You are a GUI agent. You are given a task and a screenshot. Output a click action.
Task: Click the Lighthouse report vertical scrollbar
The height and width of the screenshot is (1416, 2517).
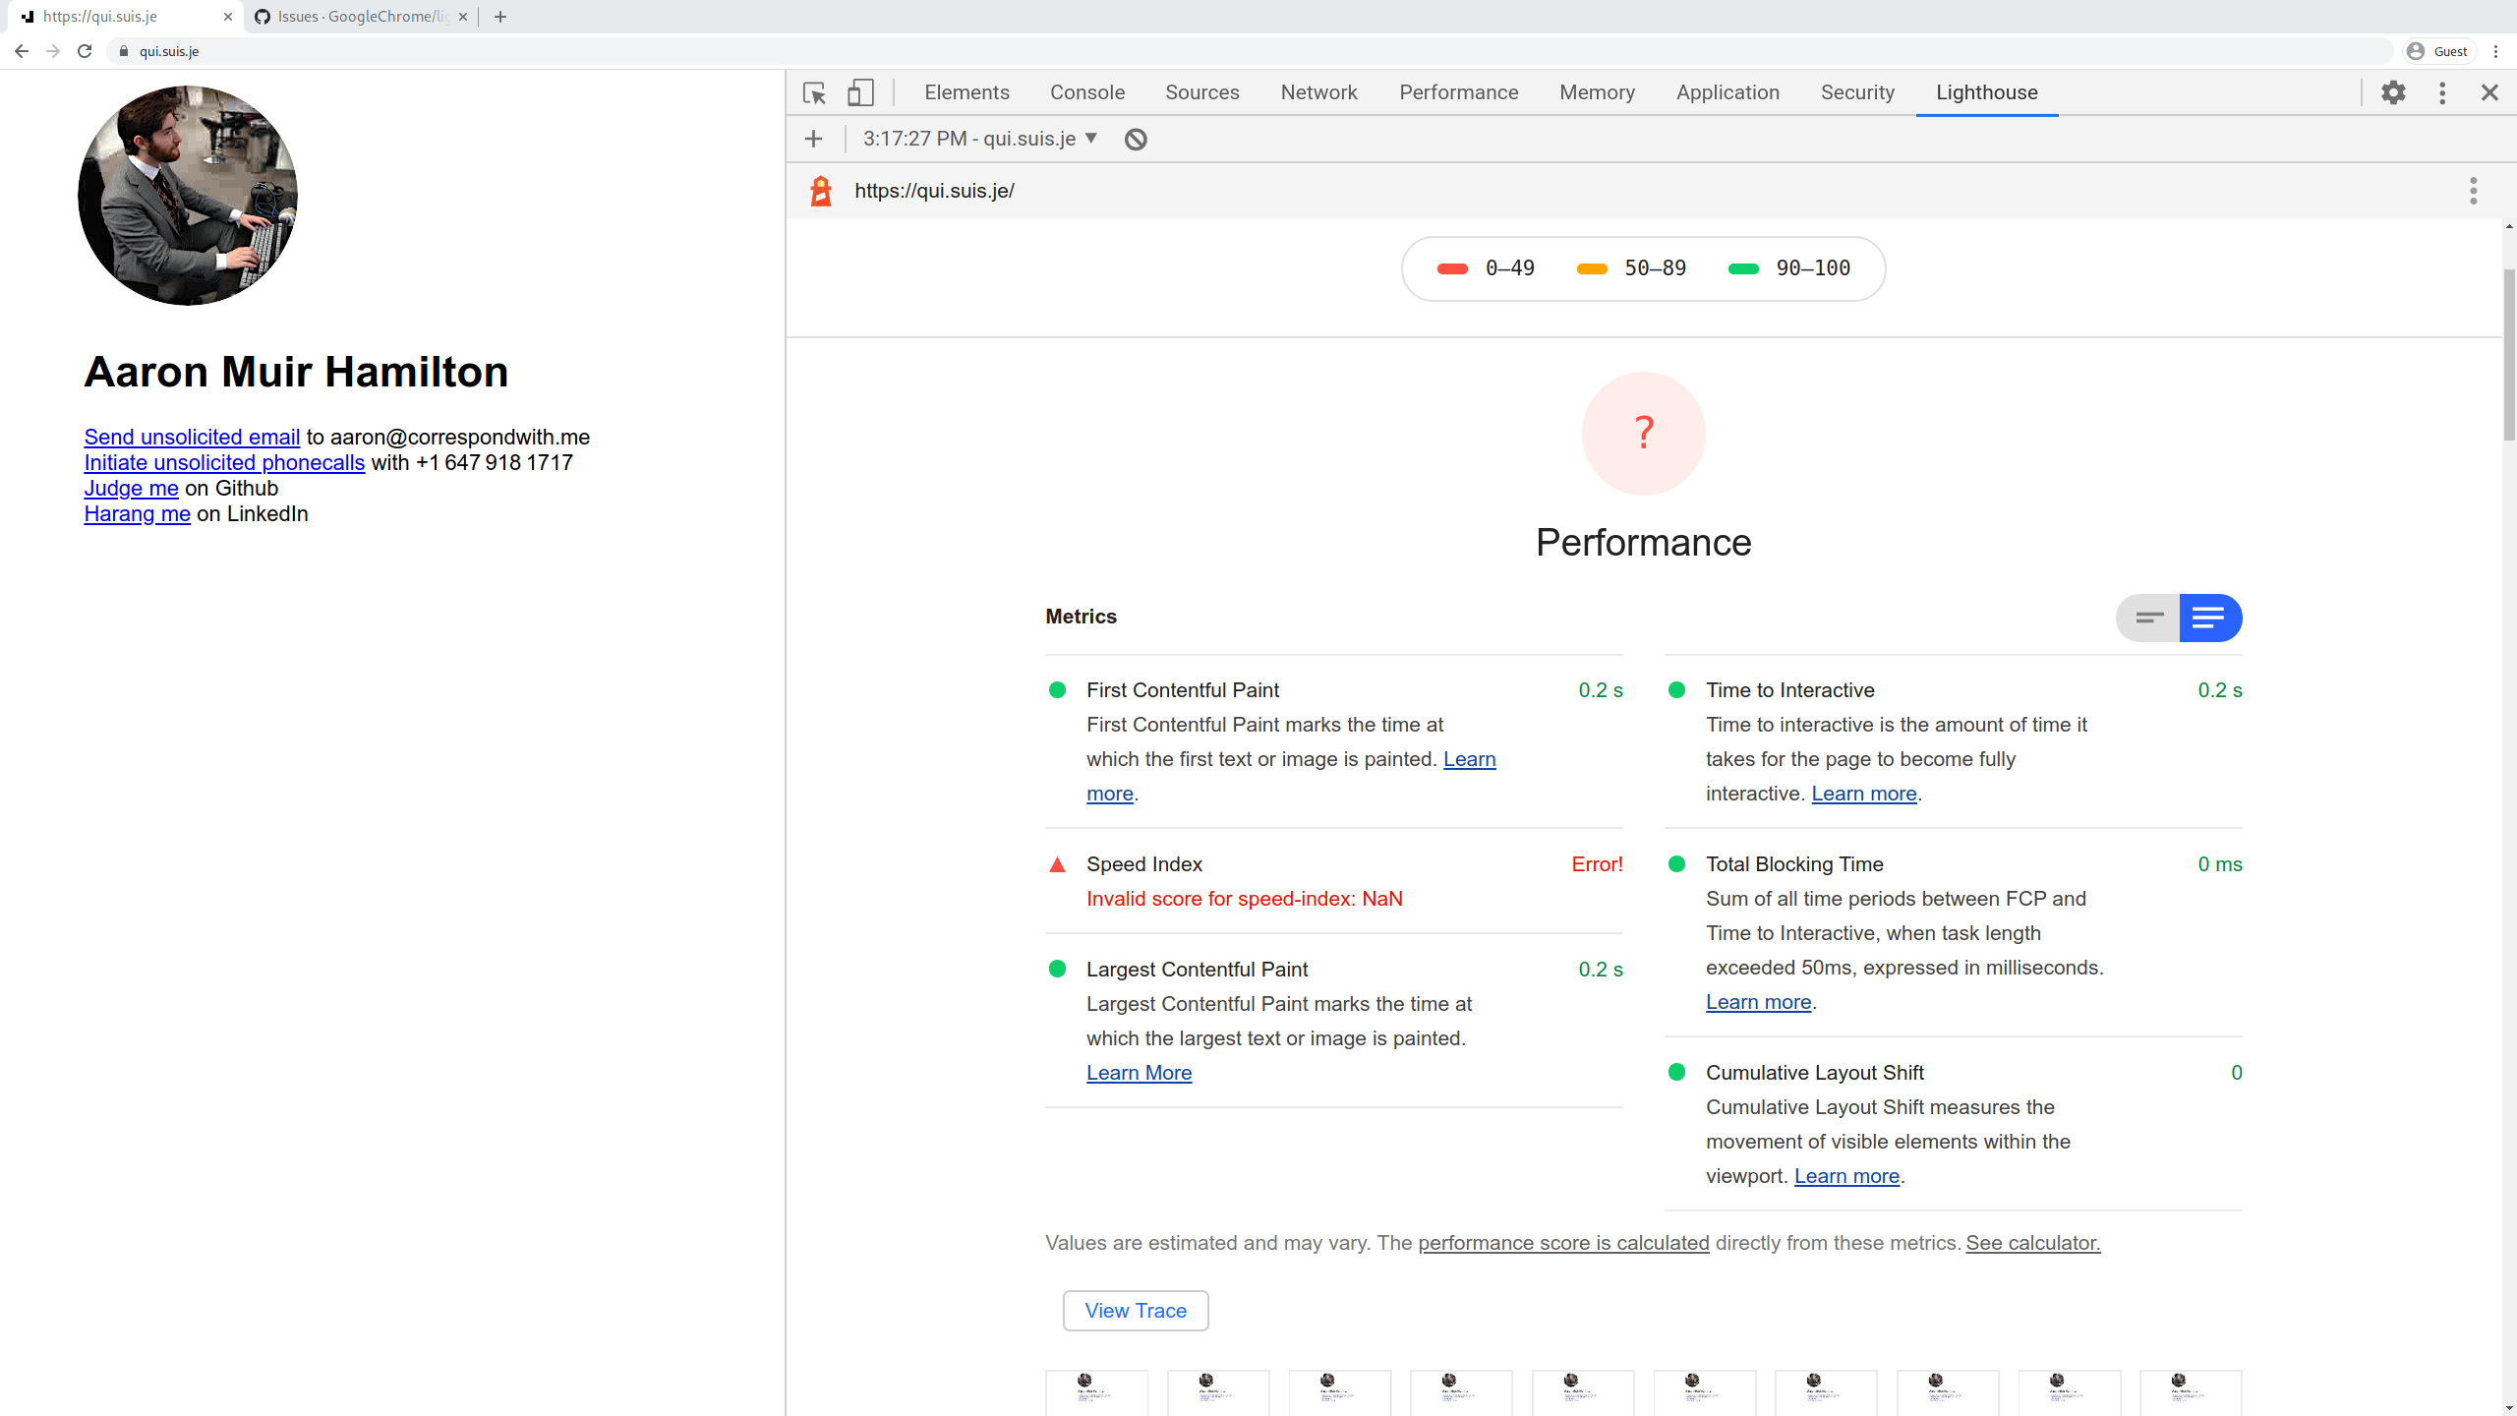(2508, 354)
